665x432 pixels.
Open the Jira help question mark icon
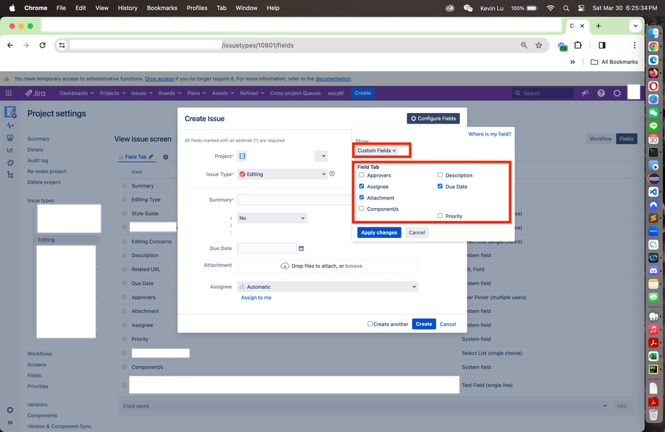click(601, 93)
